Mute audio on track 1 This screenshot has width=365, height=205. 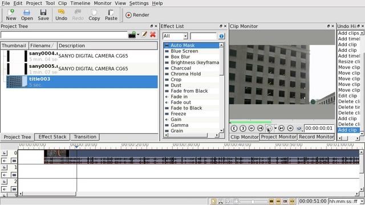4,175
